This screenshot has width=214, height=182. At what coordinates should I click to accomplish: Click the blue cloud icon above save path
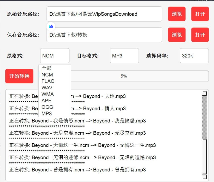coord(51,26)
